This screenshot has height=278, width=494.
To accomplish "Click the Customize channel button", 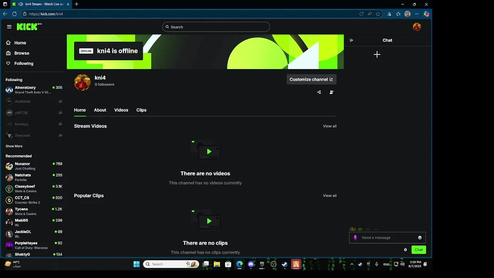I will click(x=311, y=80).
